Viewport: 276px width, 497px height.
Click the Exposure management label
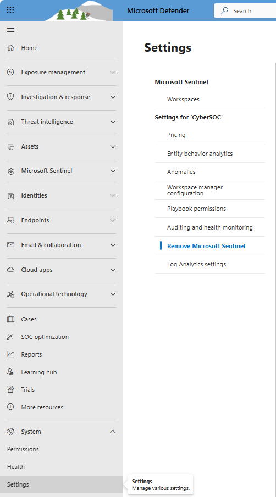tap(53, 72)
